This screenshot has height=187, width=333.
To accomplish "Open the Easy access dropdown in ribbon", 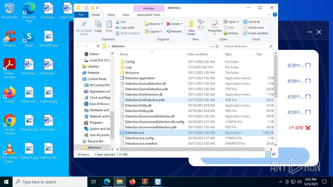I will (201, 27).
